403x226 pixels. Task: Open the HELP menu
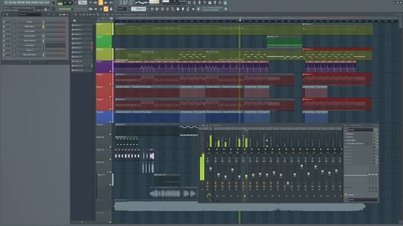click(47, 3)
